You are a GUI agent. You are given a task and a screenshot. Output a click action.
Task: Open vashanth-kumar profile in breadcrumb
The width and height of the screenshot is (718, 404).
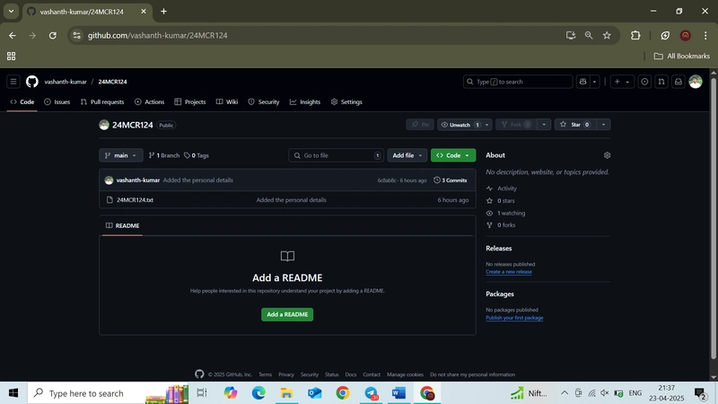[x=66, y=82]
